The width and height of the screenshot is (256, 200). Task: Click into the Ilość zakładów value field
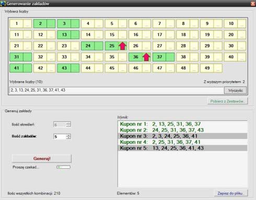[x=60, y=136]
